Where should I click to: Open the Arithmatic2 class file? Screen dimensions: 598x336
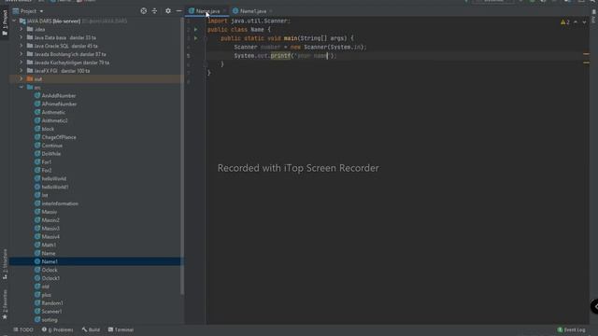tap(54, 120)
